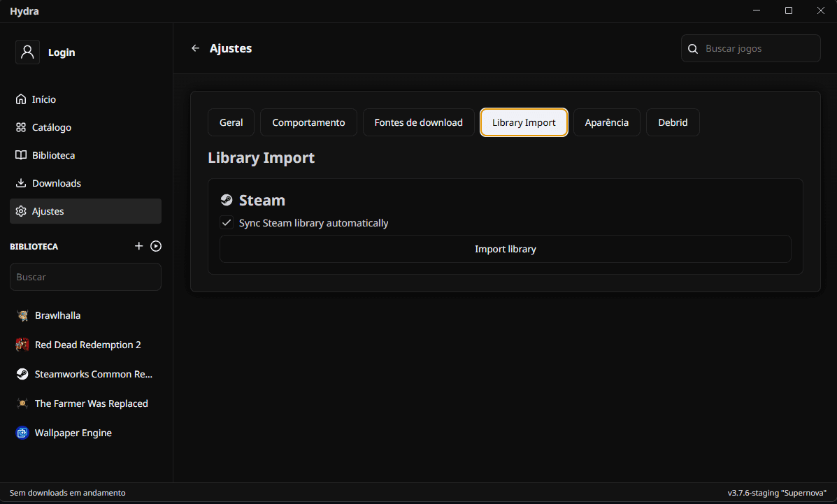The height and width of the screenshot is (504, 837).
Task: Click the Downloads arrow icon
Action: coord(22,182)
